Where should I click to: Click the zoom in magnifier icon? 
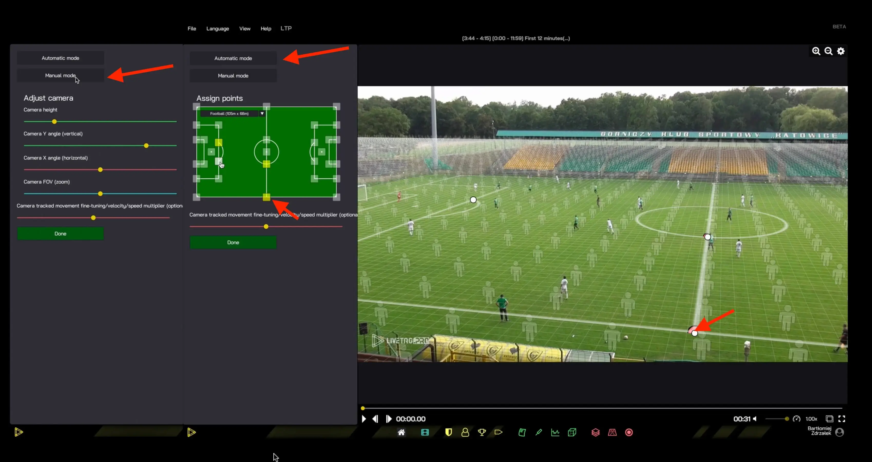(x=816, y=51)
